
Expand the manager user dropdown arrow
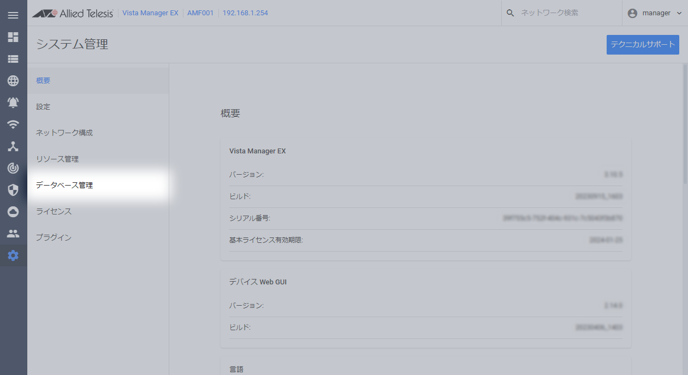tap(679, 13)
